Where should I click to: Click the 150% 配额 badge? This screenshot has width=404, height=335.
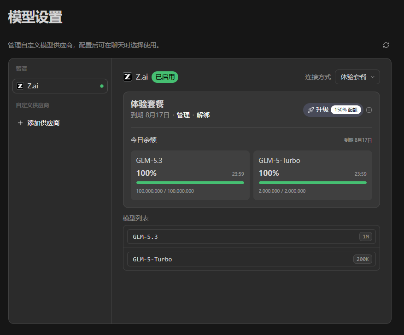point(346,110)
